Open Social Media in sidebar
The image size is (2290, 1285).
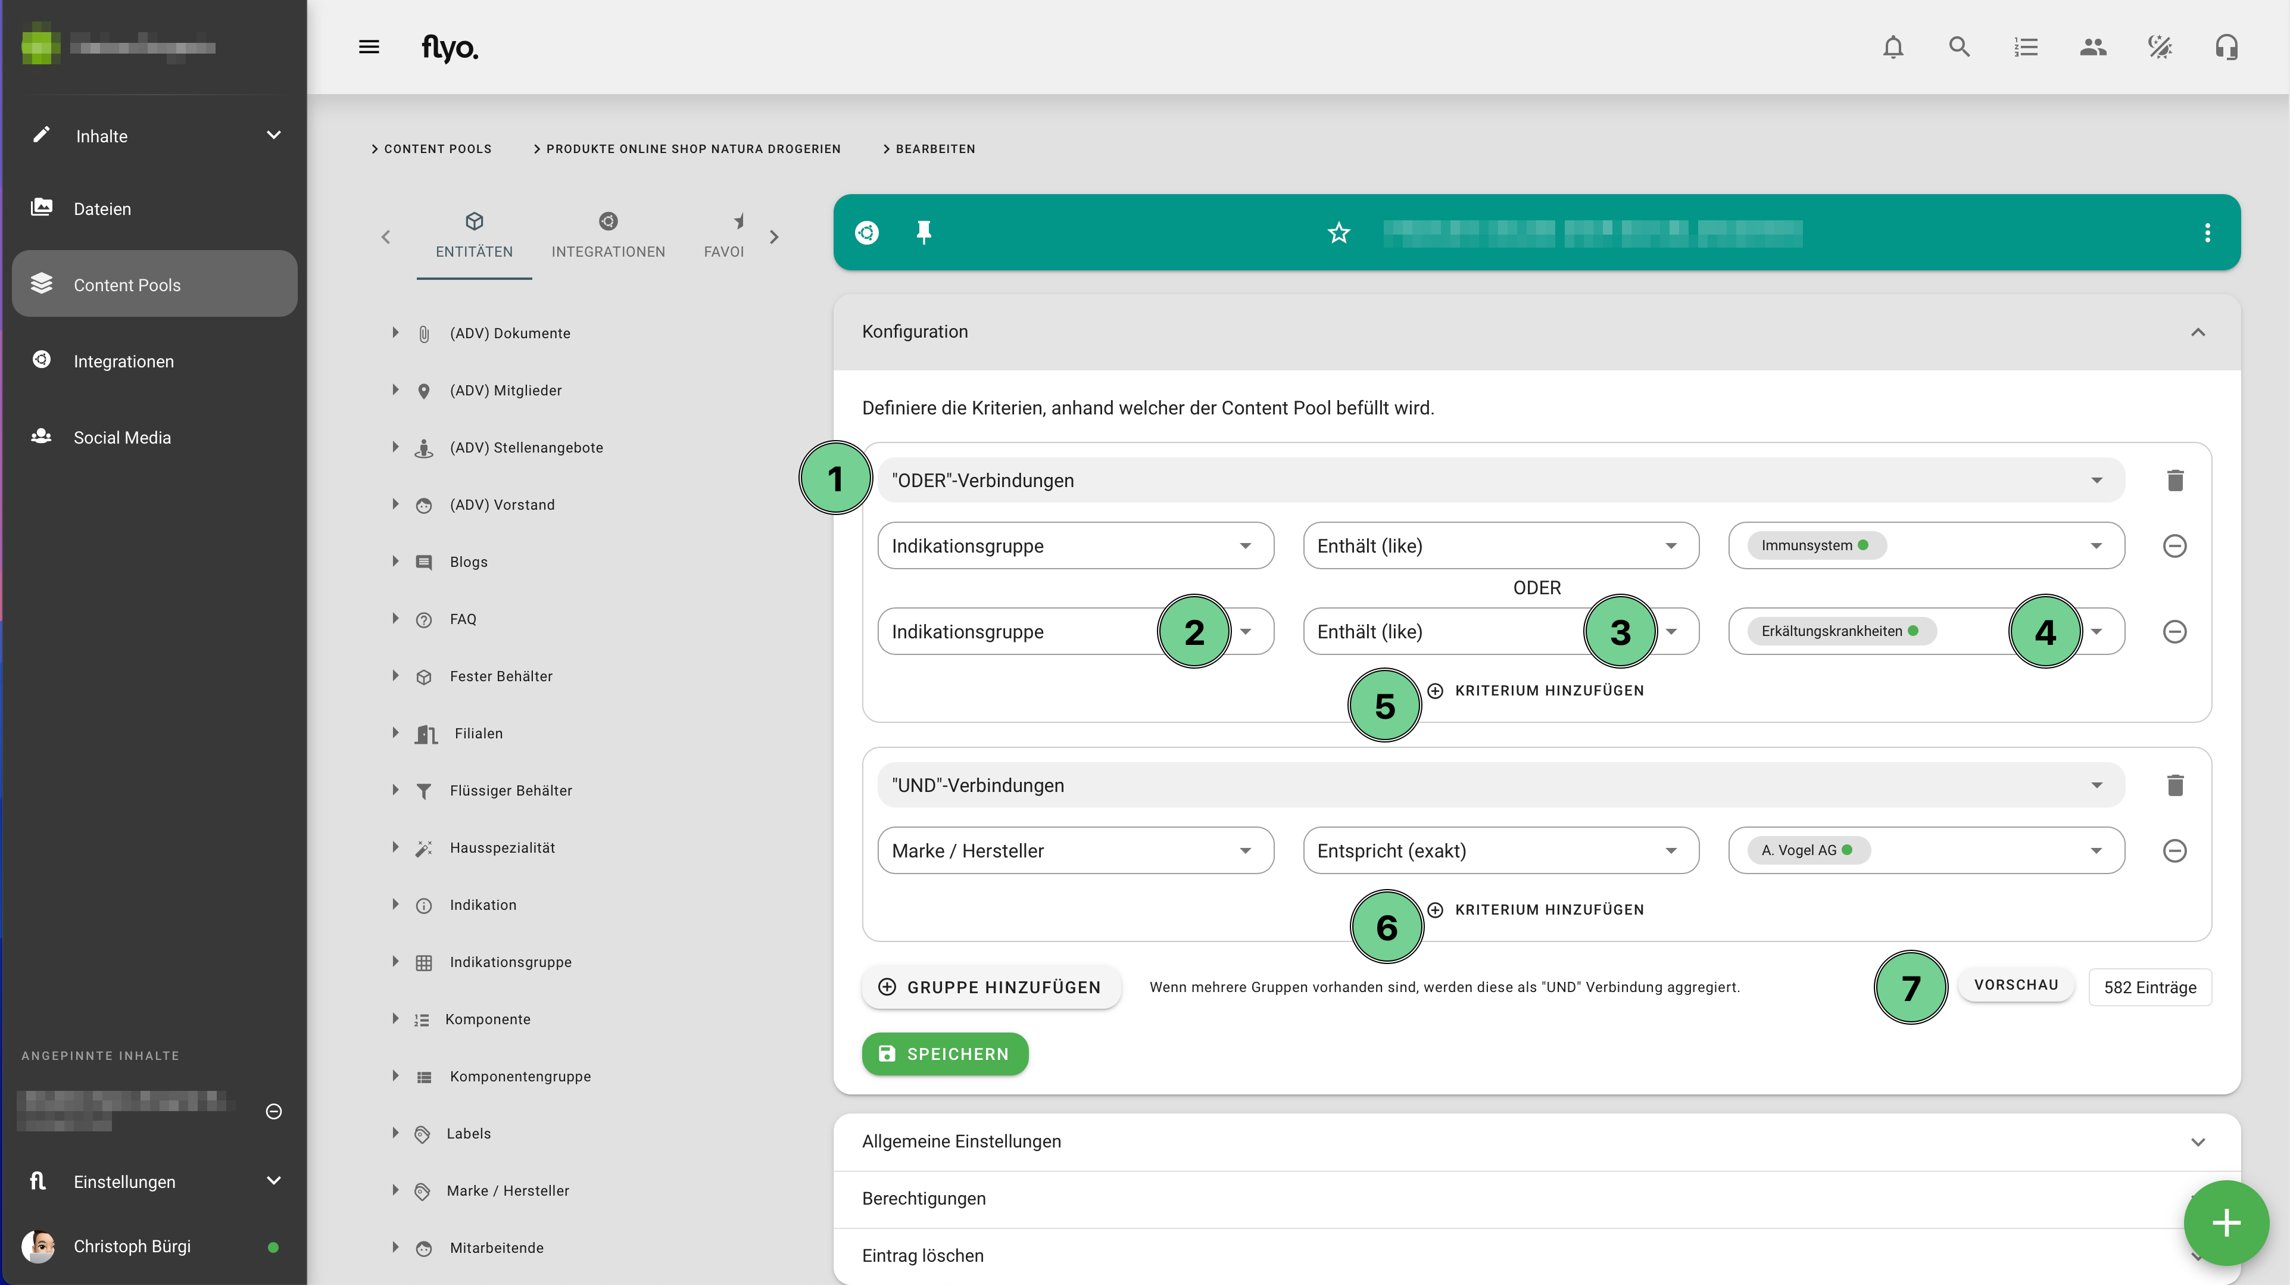122,438
